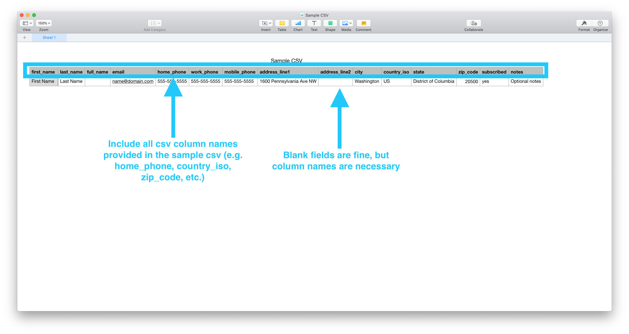Click the Chart toolbar icon
This screenshot has height=334, width=629.
298,23
